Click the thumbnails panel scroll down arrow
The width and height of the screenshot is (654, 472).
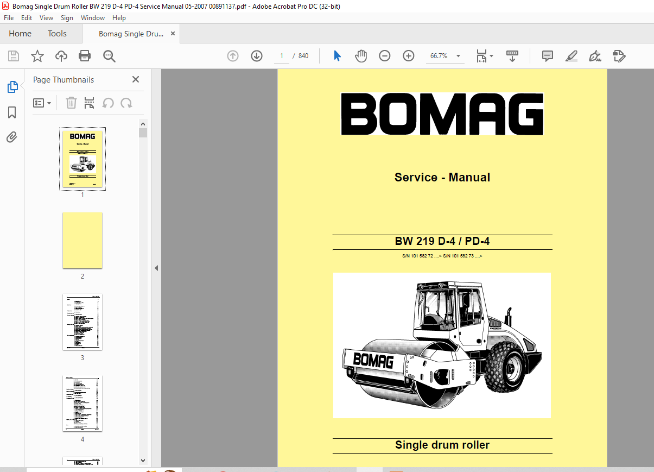click(143, 461)
